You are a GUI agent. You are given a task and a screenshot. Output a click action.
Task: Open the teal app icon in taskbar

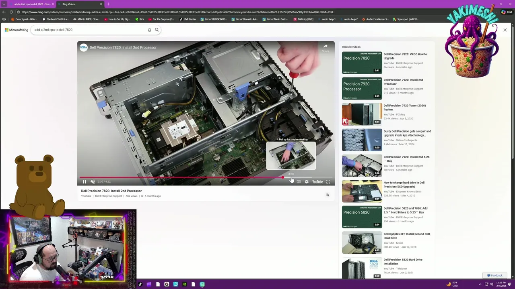point(202,284)
